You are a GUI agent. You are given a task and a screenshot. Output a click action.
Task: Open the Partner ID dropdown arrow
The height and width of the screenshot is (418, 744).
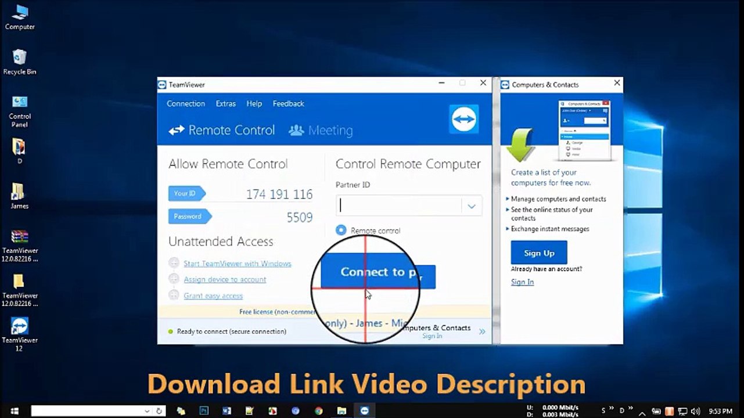click(472, 206)
